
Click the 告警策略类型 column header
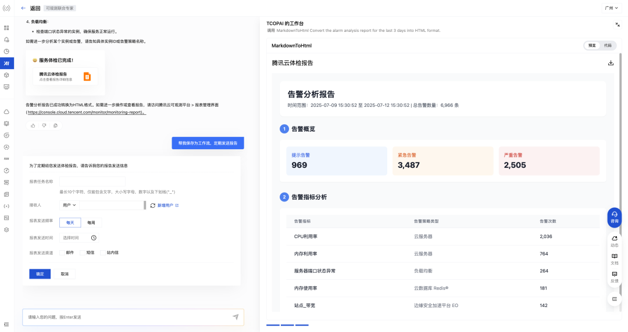pos(426,221)
